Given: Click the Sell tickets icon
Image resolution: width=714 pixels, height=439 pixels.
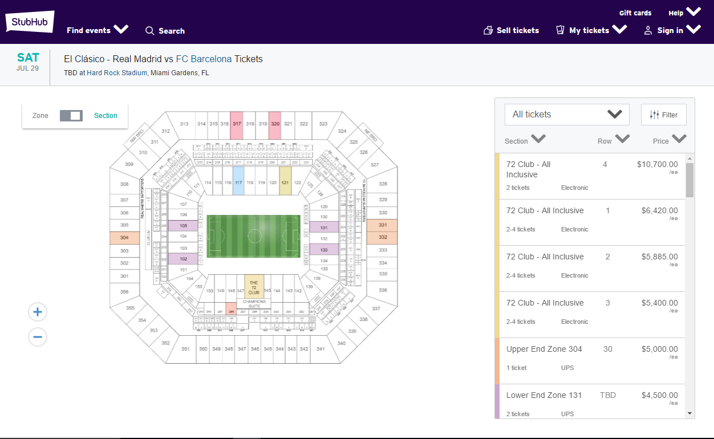Looking at the screenshot, I should coord(488,30).
